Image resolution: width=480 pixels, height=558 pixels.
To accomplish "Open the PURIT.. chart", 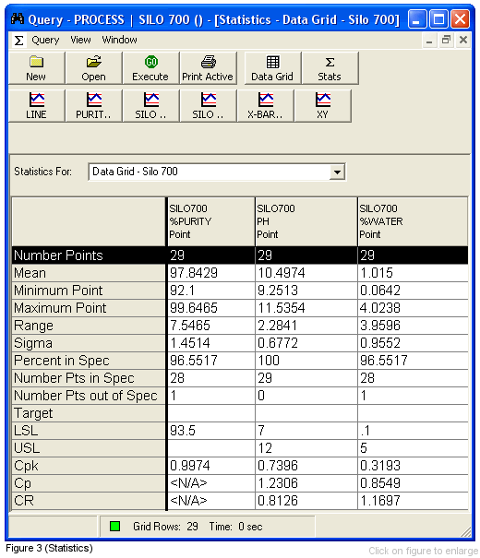I will (93, 106).
